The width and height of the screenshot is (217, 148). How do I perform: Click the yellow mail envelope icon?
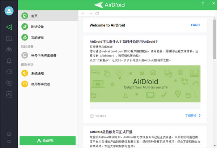pyautogui.click(x=25, y=84)
